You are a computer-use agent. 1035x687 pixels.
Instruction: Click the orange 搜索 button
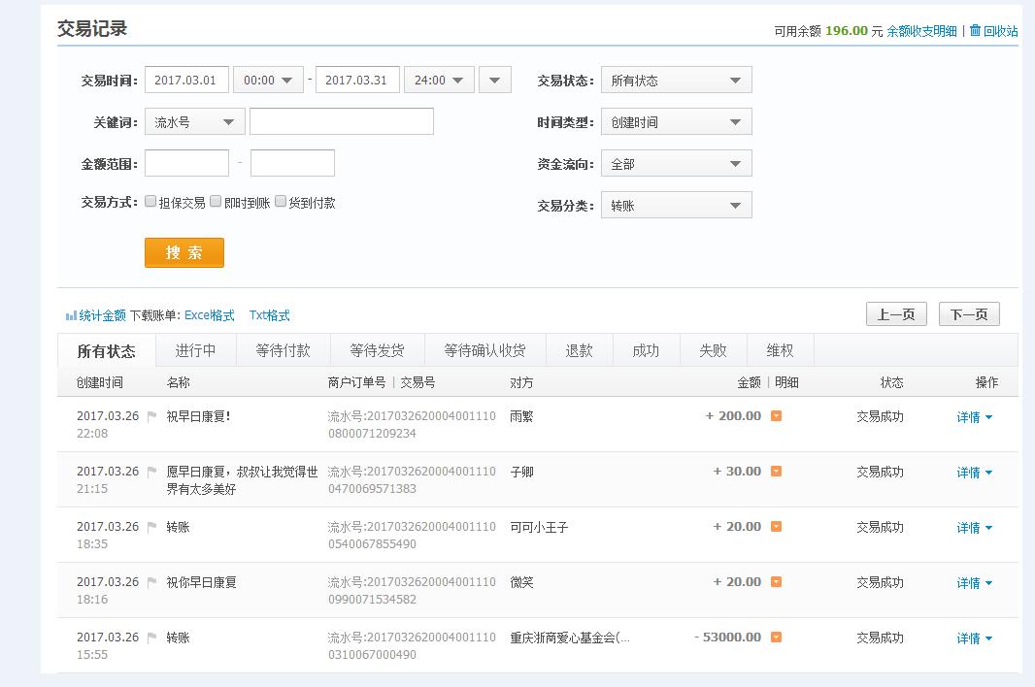click(x=184, y=252)
